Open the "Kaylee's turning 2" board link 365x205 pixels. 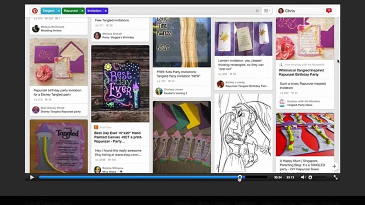pos(175,93)
